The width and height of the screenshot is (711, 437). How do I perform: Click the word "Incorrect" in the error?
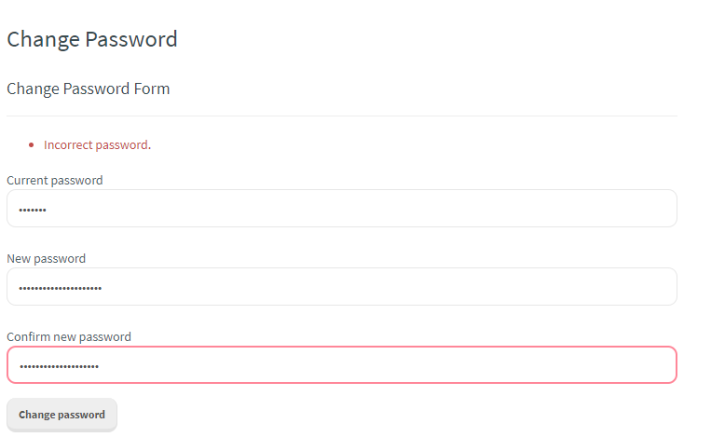coord(68,145)
